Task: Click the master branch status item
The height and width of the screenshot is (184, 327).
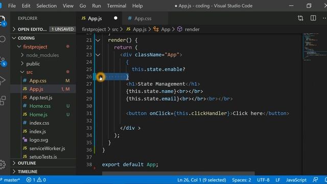Action: (10, 180)
